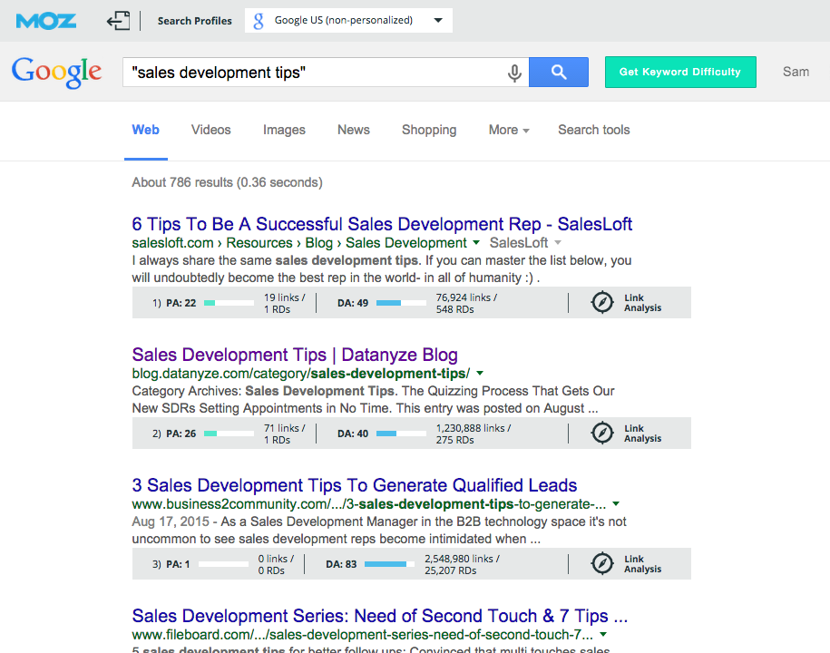Click the MOZ logo
This screenshot has width=830, height=653.
coord(46,21)
